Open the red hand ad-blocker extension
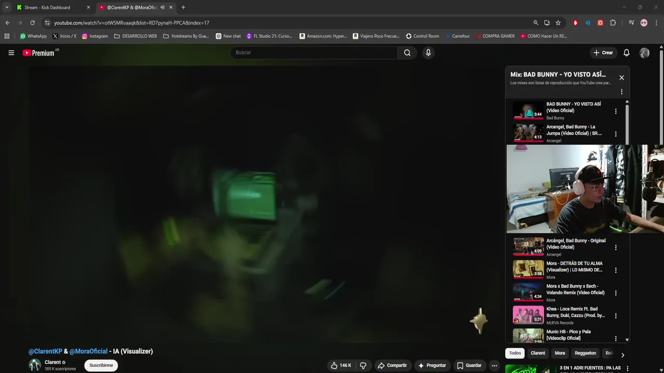Image resolution: width=664 pixels, height=373 pixels. pos(575,23)
